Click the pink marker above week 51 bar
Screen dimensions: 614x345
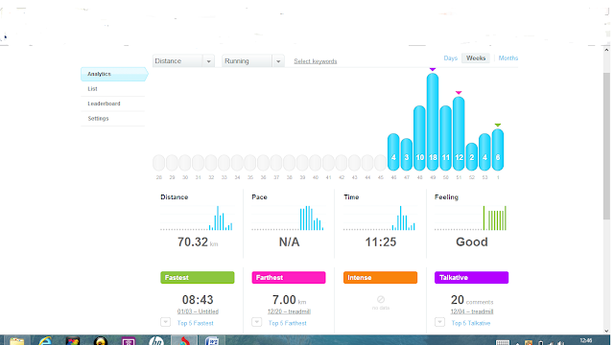click(x=459, y=93)
